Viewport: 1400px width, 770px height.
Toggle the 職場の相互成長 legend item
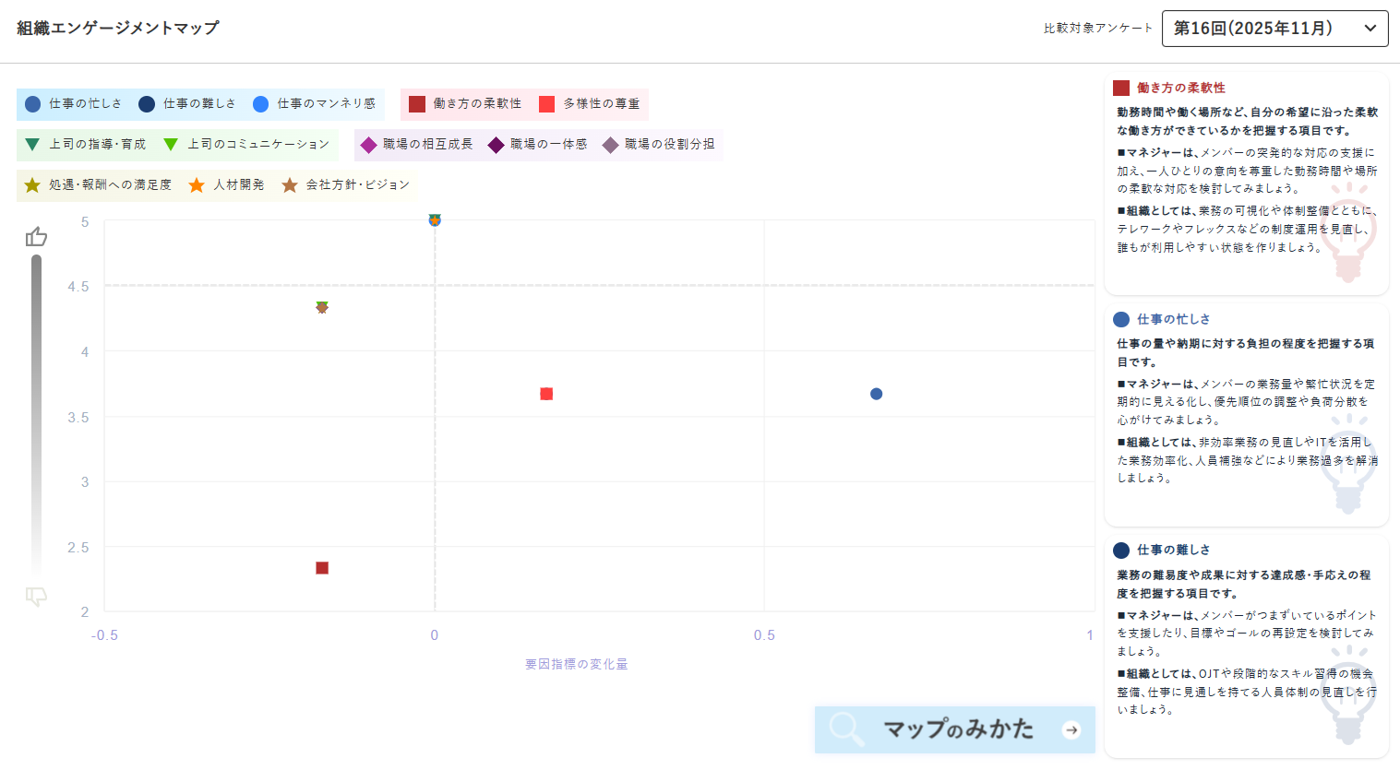click(416, 145)
